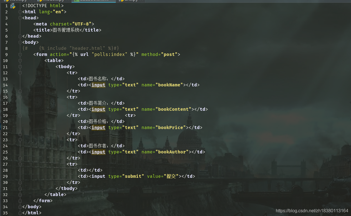The image size is (351, 216).
Task: Collapse the tbody block fold on line 11
Action: (x=20, y=67)
